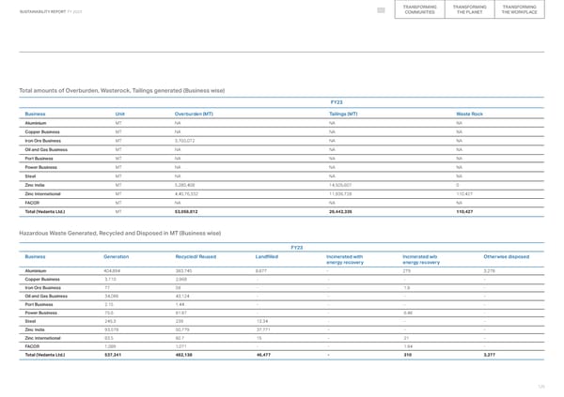The width and height of the screenshot is (564, 397).
Task: Click the Generation column header
Action: (116, 256)
